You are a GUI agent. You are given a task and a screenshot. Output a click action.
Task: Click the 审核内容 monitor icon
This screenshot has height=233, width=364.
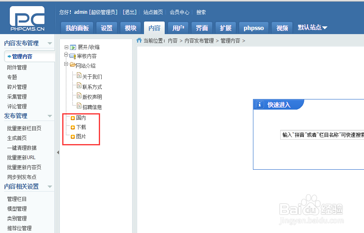click(73, 56)
